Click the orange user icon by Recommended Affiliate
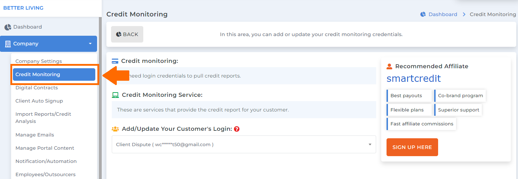Viewport: 518px width, 179px height. click(x=389, y=66)
